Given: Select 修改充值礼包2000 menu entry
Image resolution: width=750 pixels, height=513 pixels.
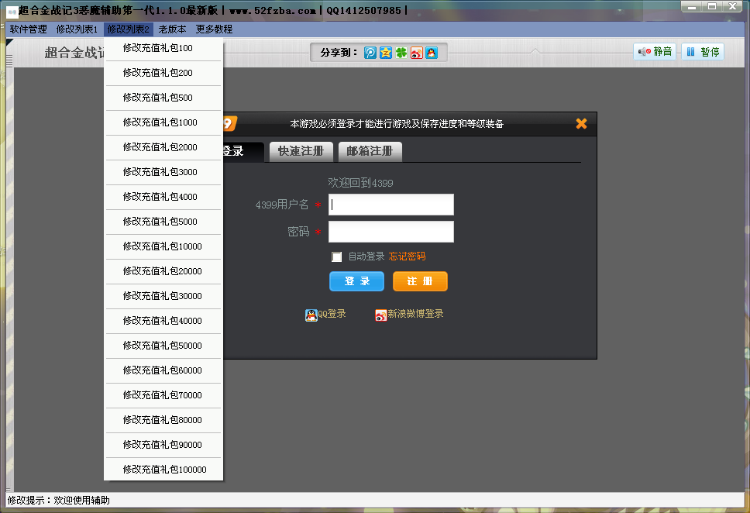Looking at the screenshot, I should point(163,147).
